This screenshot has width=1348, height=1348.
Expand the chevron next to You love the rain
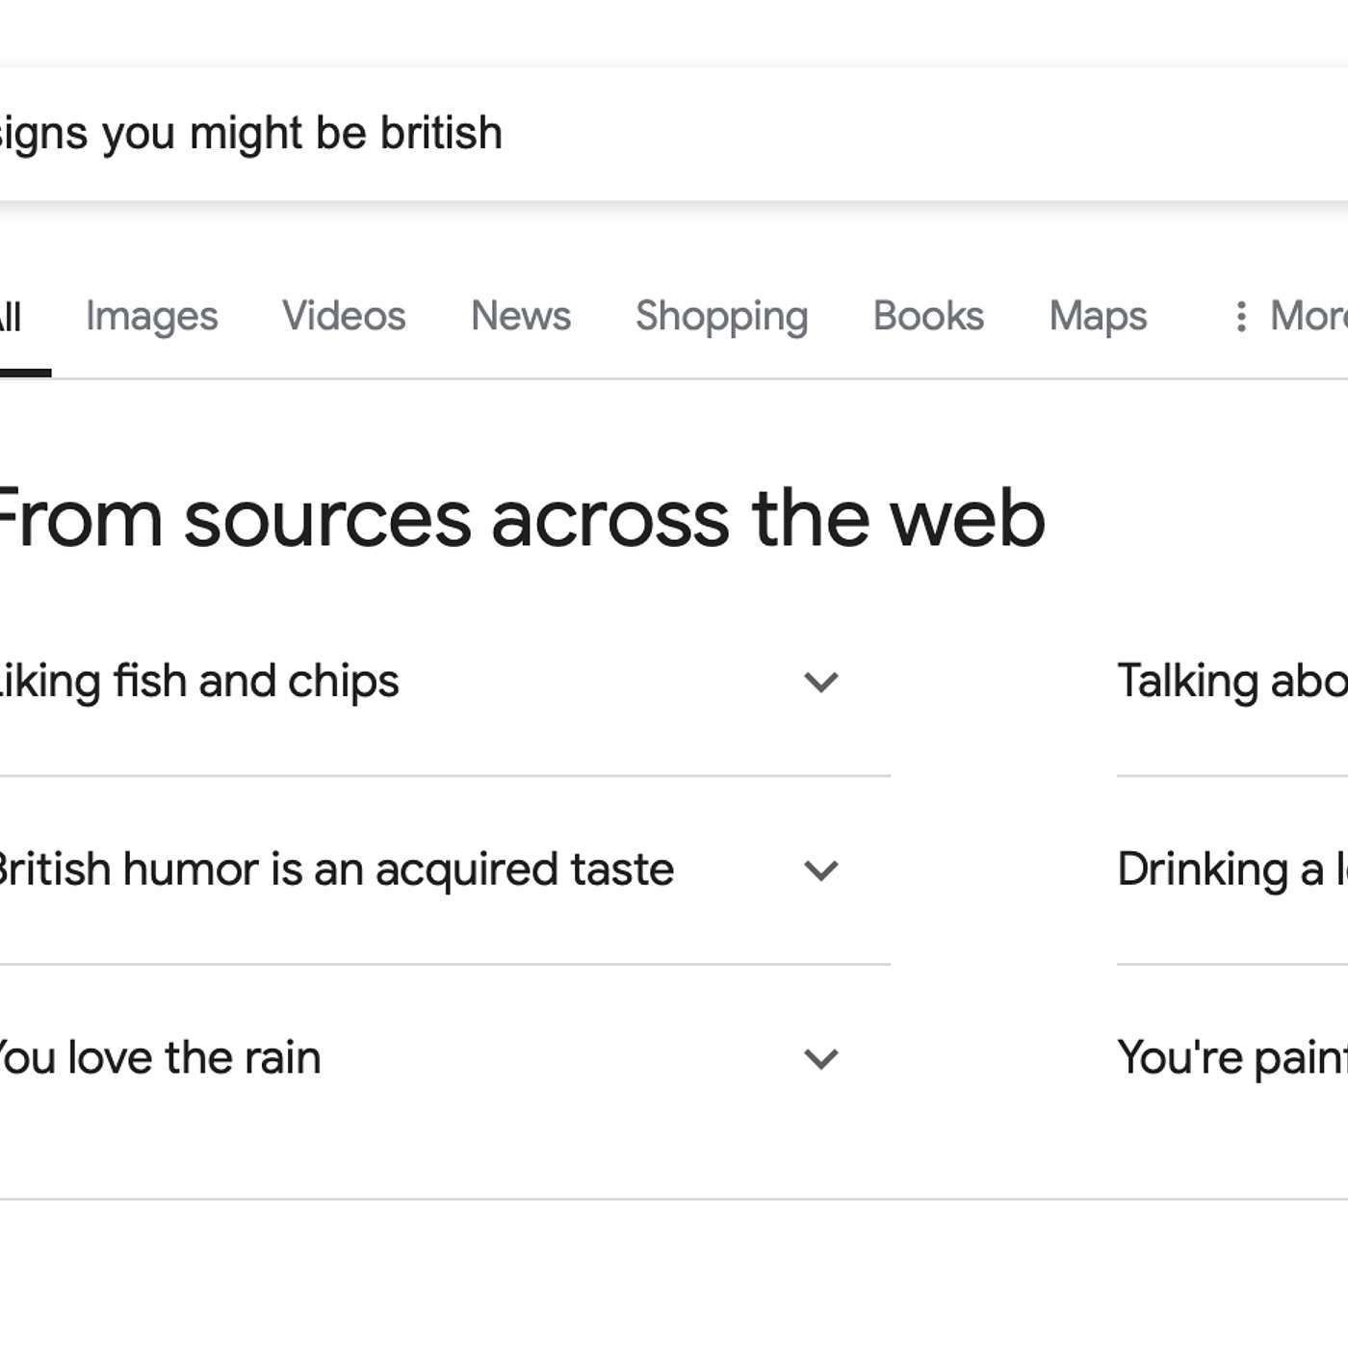(821, 1059)
